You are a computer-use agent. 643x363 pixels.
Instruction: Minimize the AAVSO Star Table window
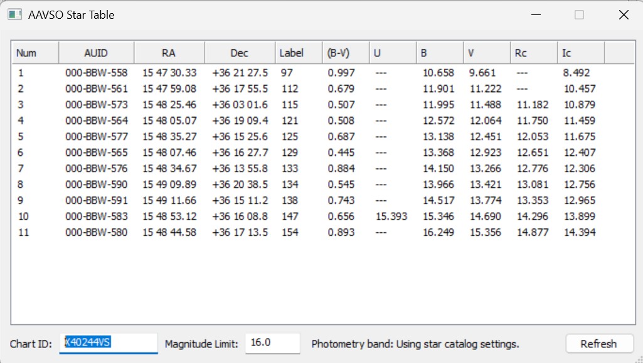tap(536, 15)
